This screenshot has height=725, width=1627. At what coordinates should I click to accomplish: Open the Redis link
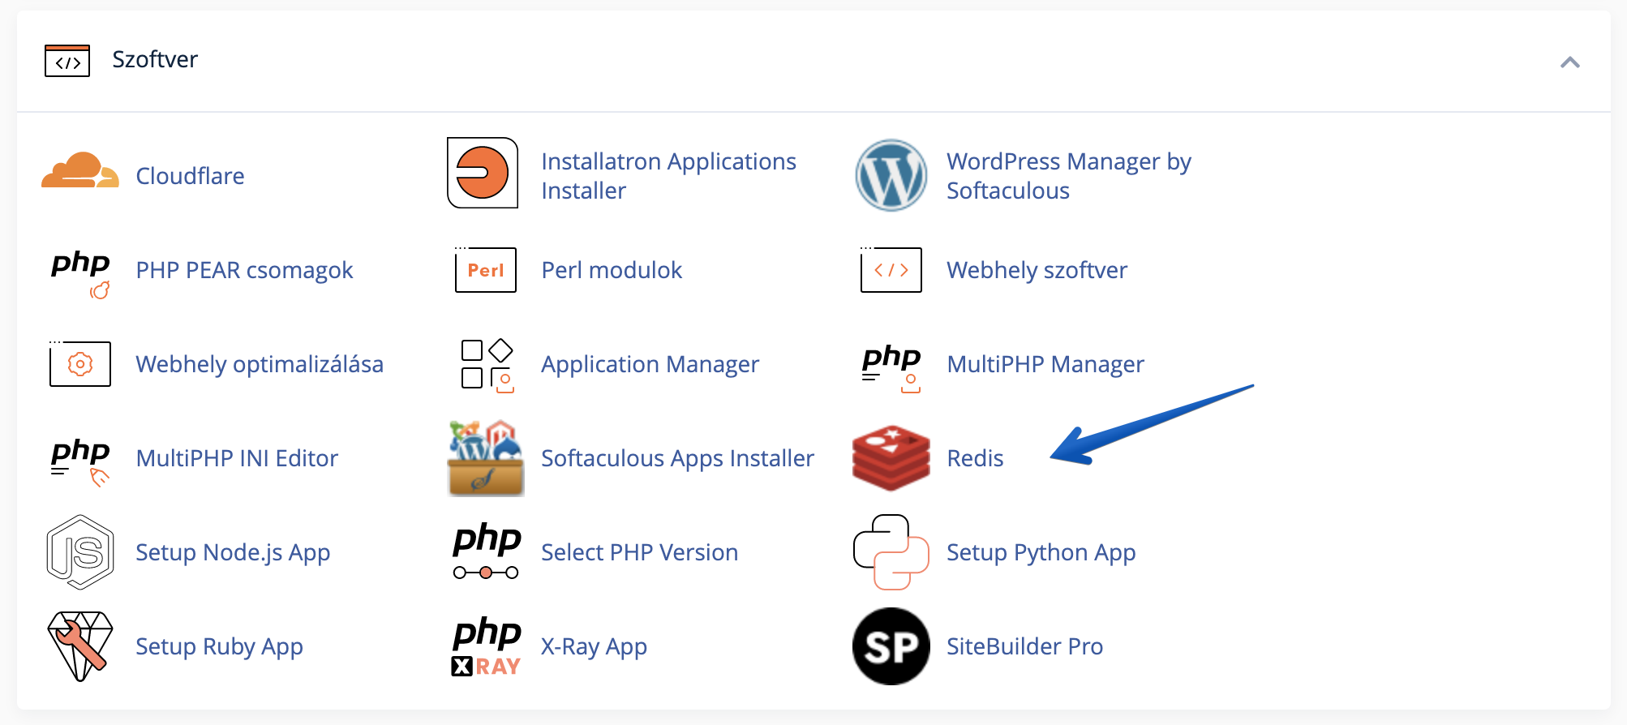(x=975, y=458)
